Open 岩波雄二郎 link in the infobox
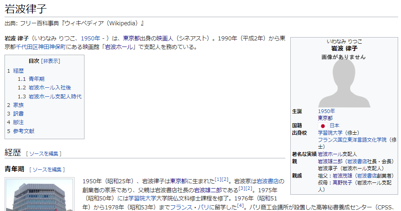 330,161
